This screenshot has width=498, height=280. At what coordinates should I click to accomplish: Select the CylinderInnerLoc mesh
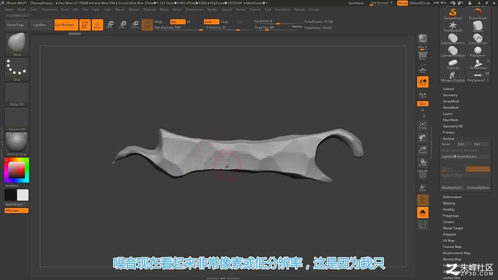pyautogui.click(x=453, y=39)
